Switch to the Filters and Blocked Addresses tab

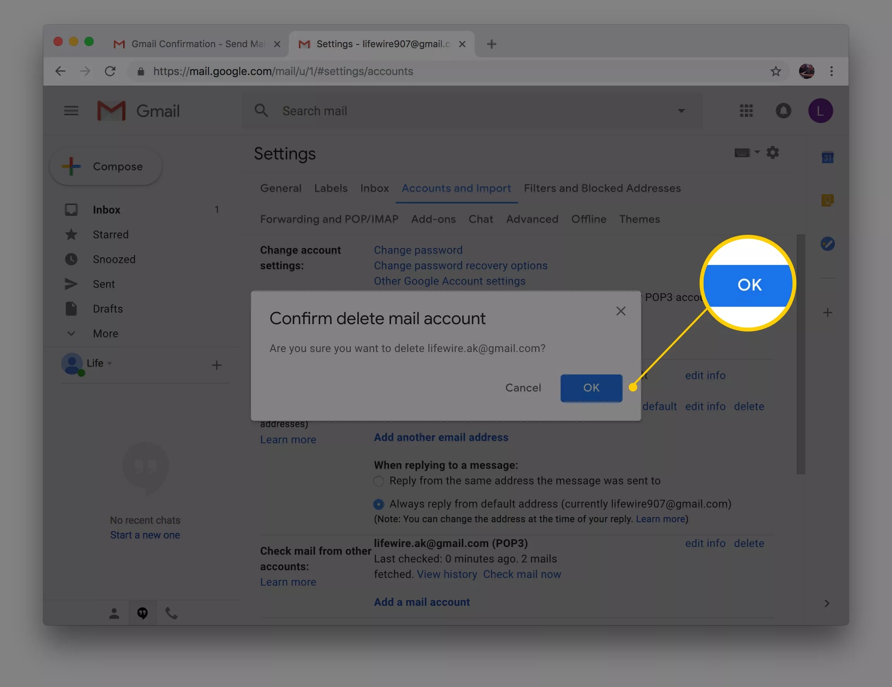coord(602,188)
